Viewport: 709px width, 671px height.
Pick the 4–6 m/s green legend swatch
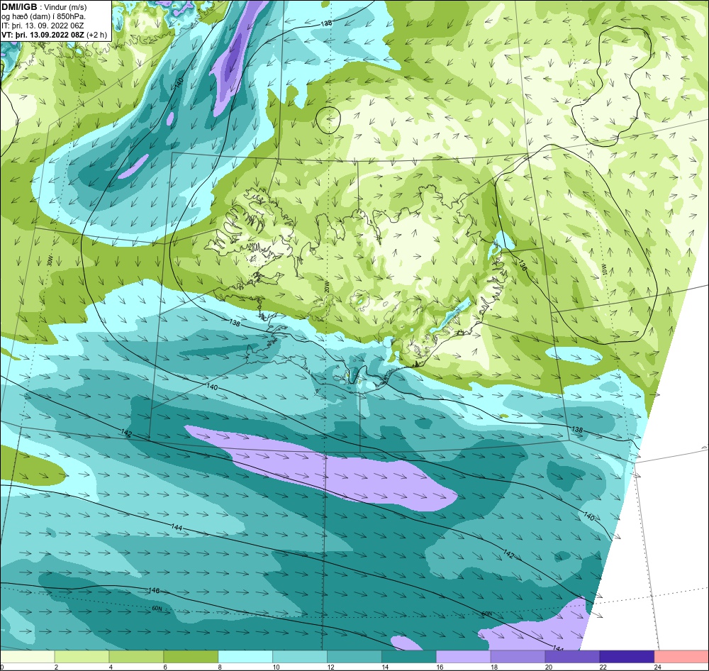[136, 657]
